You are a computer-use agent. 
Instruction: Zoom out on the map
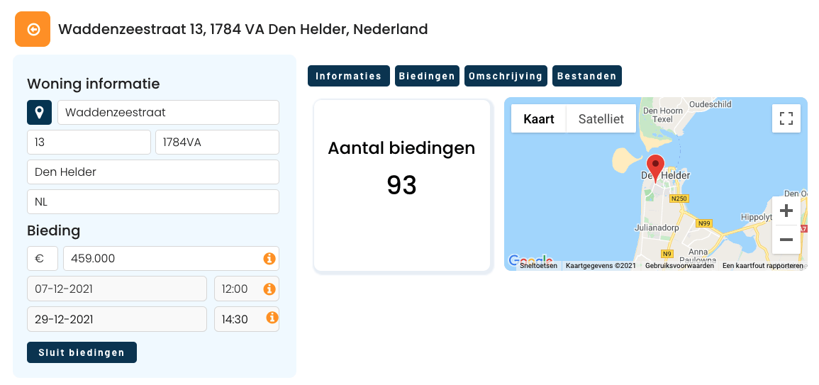click(x=786, y=240)
